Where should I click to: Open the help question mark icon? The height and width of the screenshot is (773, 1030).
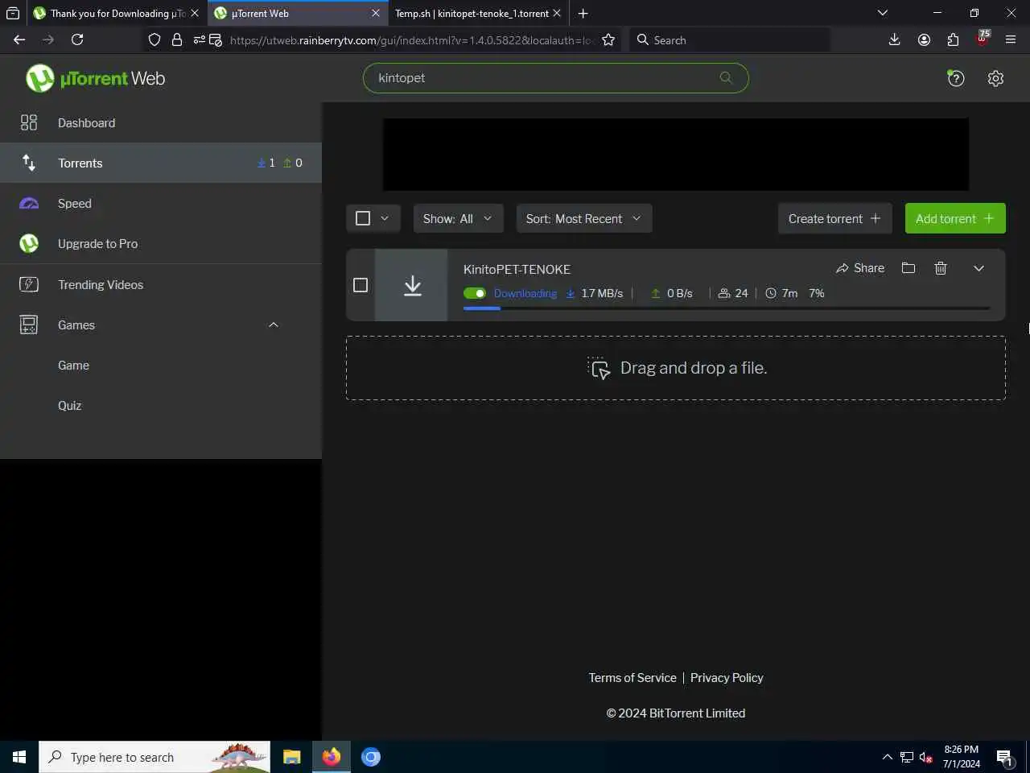click(x=955, y=78)
